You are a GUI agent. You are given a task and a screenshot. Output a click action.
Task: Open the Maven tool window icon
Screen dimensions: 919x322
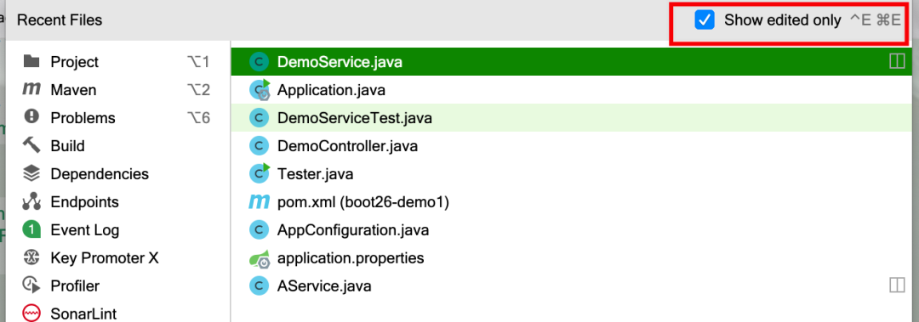pos(31,89)
